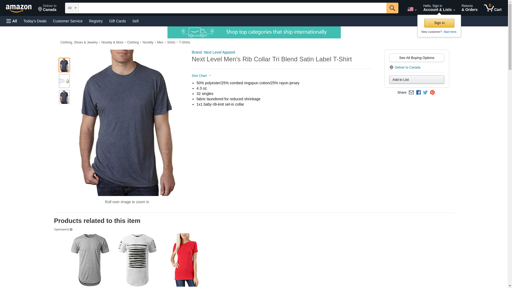Viewport: 512px width, 288px height.
Task: Share on Facebook icon
Action: (x=418, y=93)
